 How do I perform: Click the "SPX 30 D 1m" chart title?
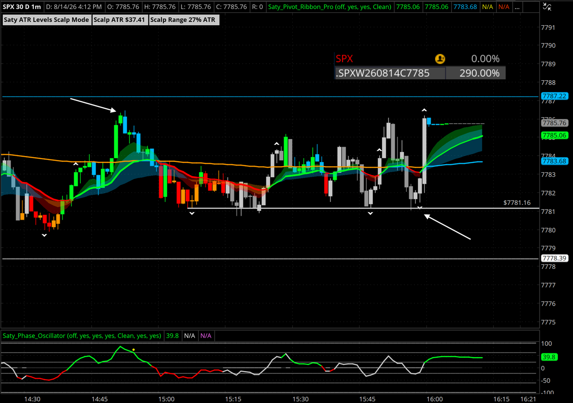point(22,7)
